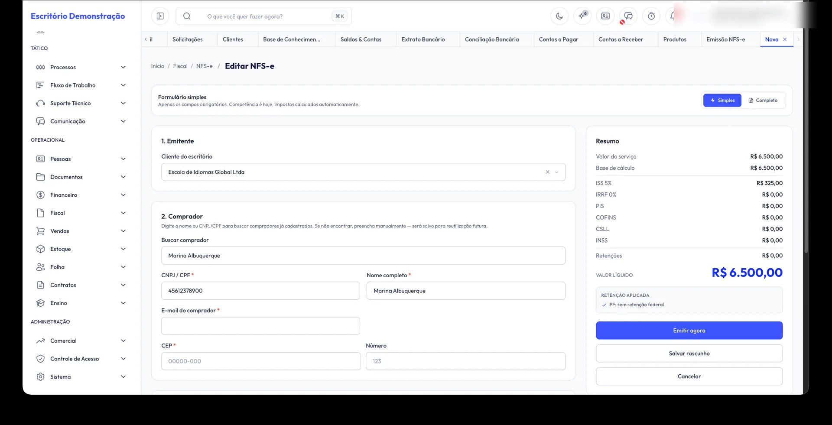Toggle dark mode with the moon icon
832x425 pixels.
[x=559, y=16]
